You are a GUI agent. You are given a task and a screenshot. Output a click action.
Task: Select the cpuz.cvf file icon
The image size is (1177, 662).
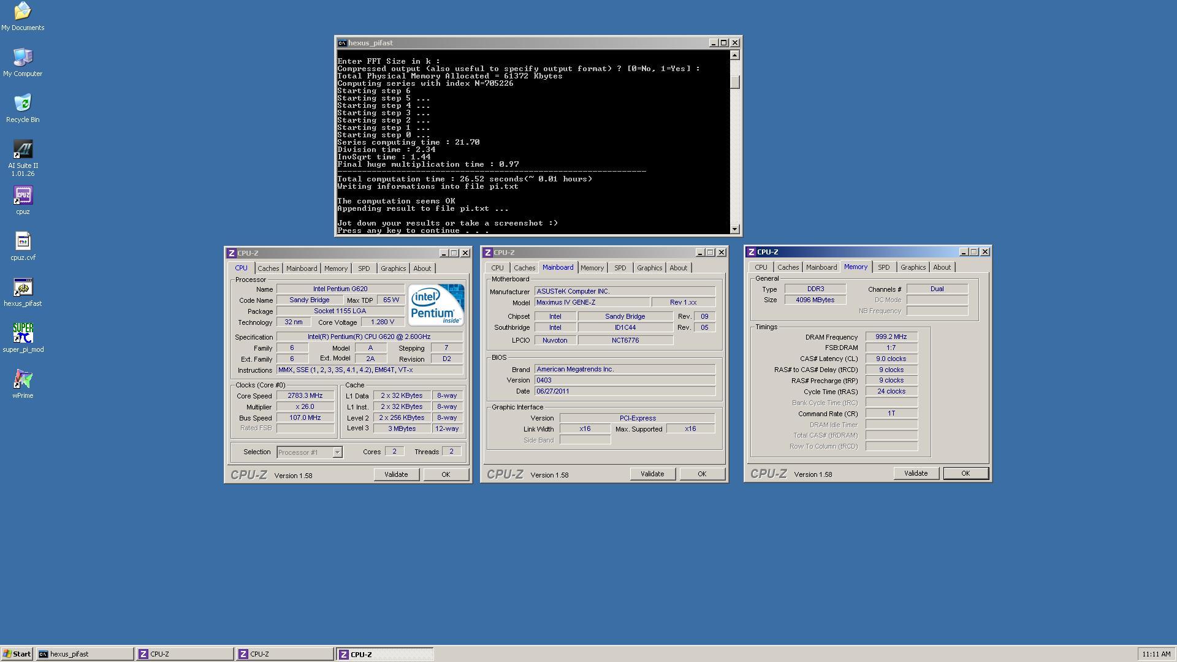coord(23,246)
